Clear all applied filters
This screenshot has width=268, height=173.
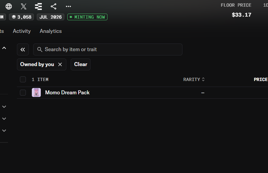[81, 64]
